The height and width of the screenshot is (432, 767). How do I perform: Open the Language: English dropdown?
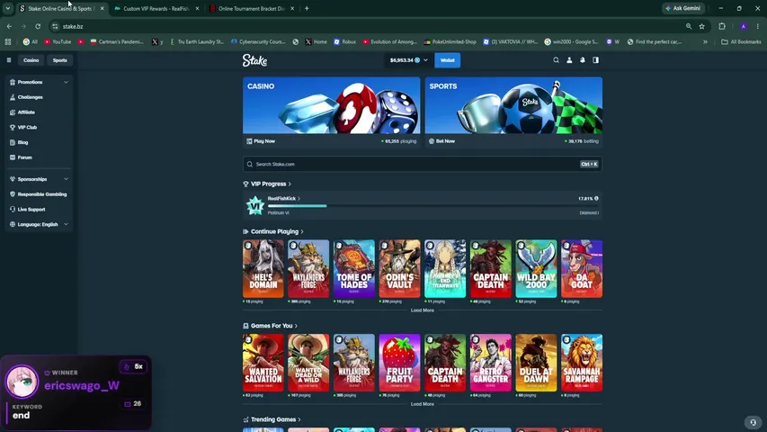[x=39, y=224]
